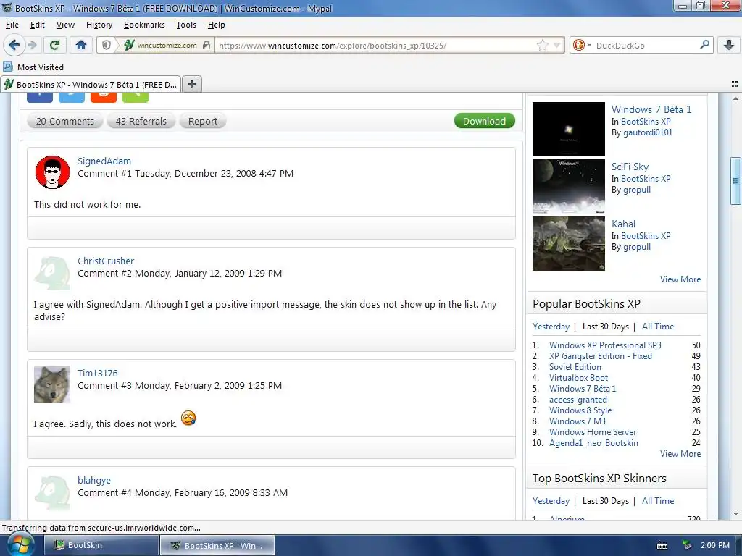Click ChristCrusher's default avatar

(x=52, y=272)
